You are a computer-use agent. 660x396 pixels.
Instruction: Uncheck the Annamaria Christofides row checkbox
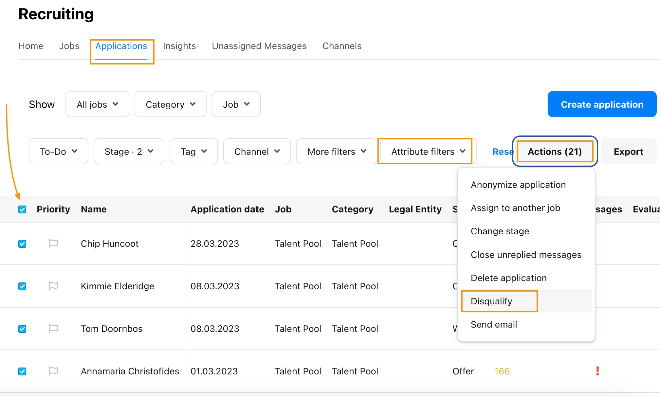pos(22,371)
